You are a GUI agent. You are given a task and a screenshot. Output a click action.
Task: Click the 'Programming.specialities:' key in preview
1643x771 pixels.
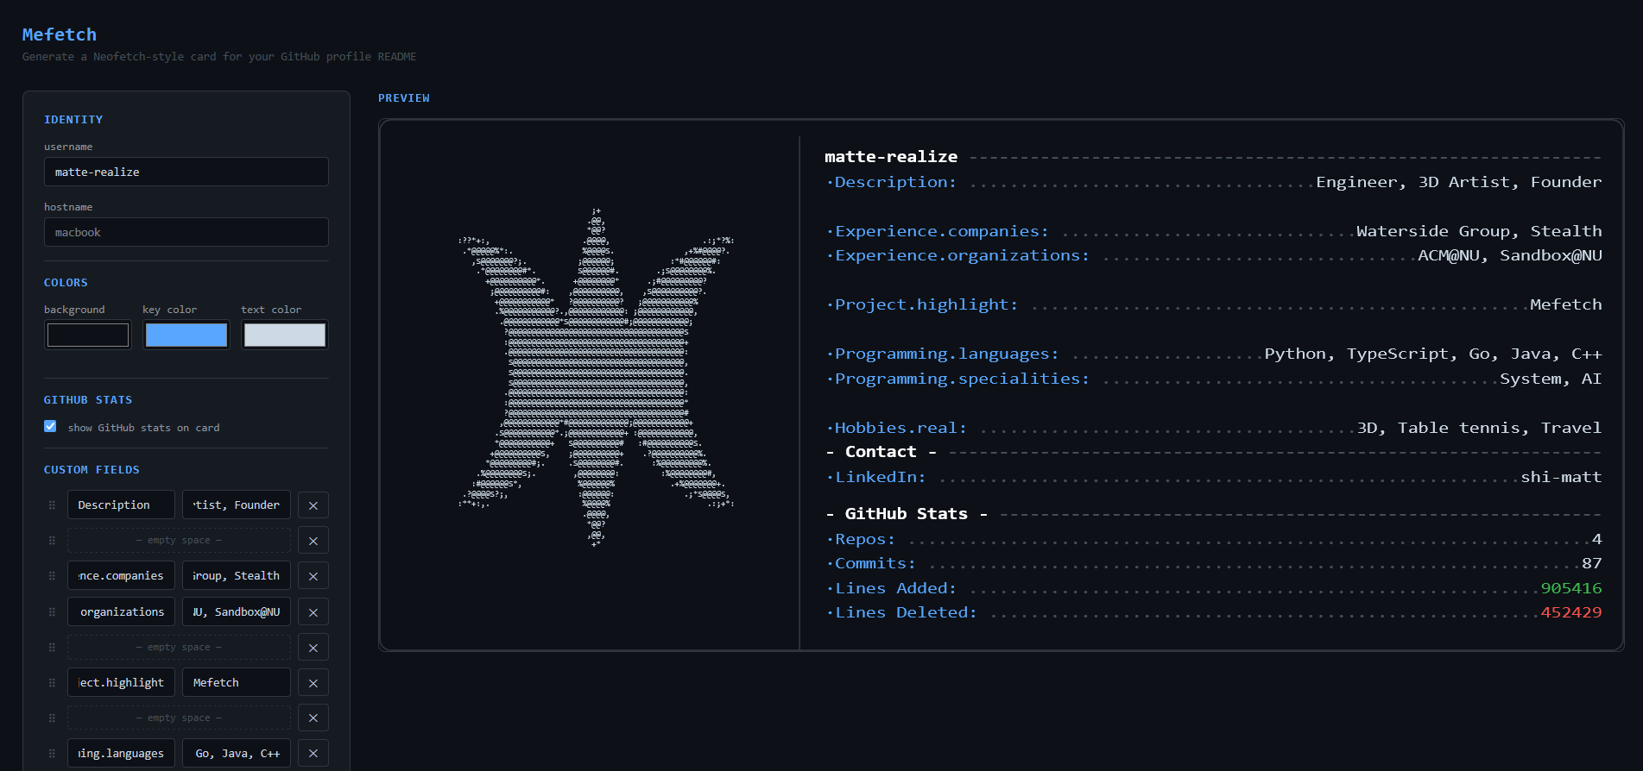pos(958,379)
